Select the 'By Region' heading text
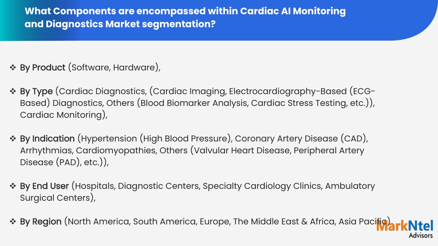 pos(41,222)
